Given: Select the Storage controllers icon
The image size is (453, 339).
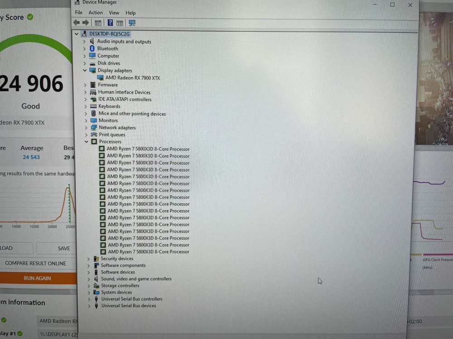Looking at the screenshot, I should (96, 285).
